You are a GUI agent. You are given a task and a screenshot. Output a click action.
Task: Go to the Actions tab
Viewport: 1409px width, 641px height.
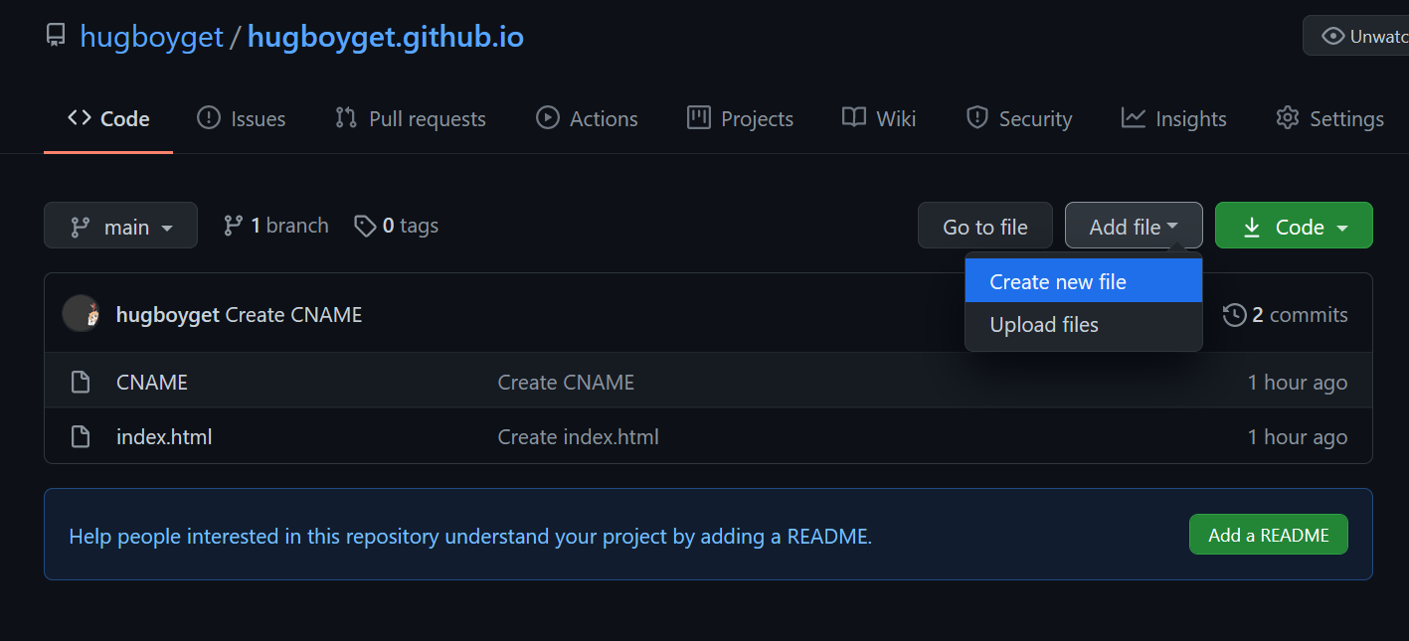tap(587, 118)
